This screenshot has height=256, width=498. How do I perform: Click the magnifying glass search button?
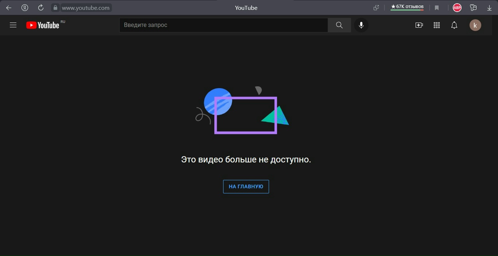pyautogui.click(x=339, y=25)
